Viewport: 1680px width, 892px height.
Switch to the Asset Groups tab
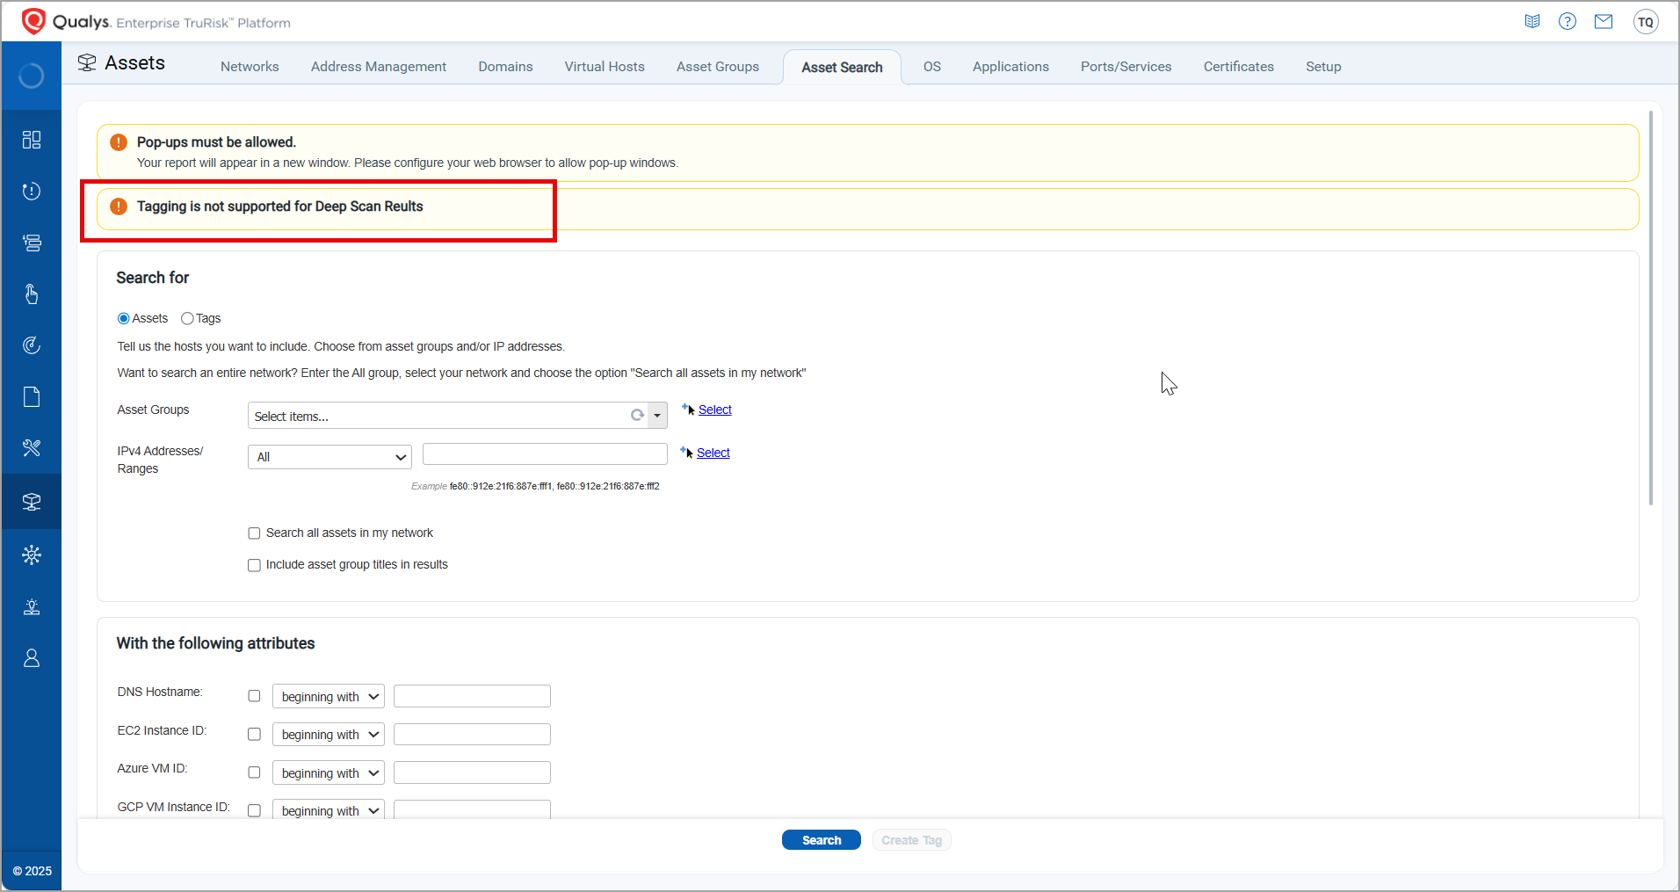(x=717, y=67)
